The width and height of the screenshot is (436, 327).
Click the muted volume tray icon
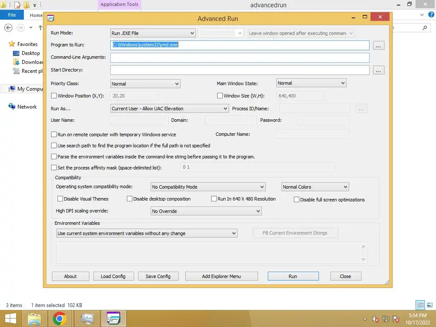point(376,319)
